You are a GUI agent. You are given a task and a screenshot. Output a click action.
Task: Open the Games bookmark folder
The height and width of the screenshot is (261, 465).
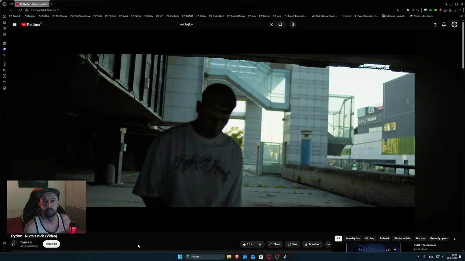click(264, 16)
